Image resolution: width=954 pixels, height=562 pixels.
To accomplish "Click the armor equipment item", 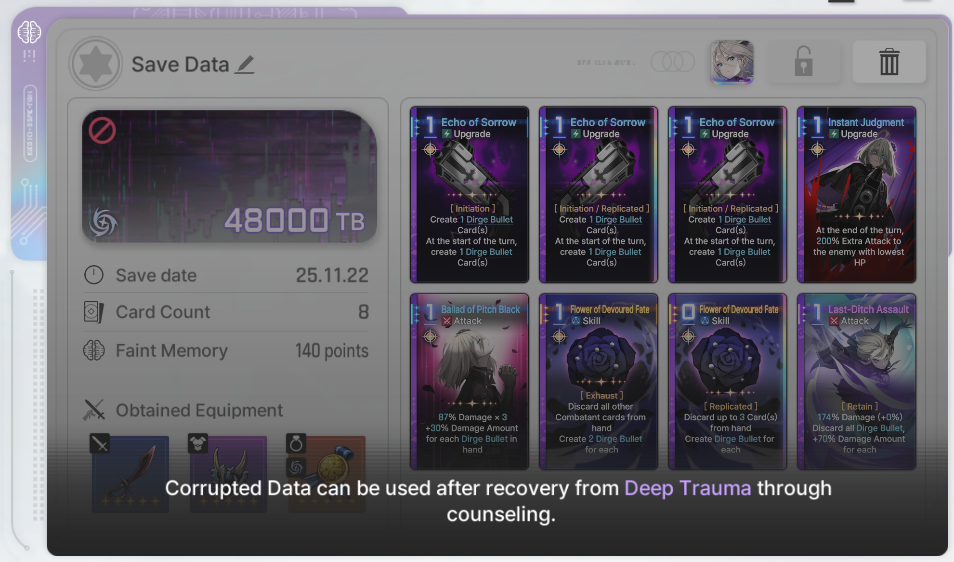I will pos(228,473).
